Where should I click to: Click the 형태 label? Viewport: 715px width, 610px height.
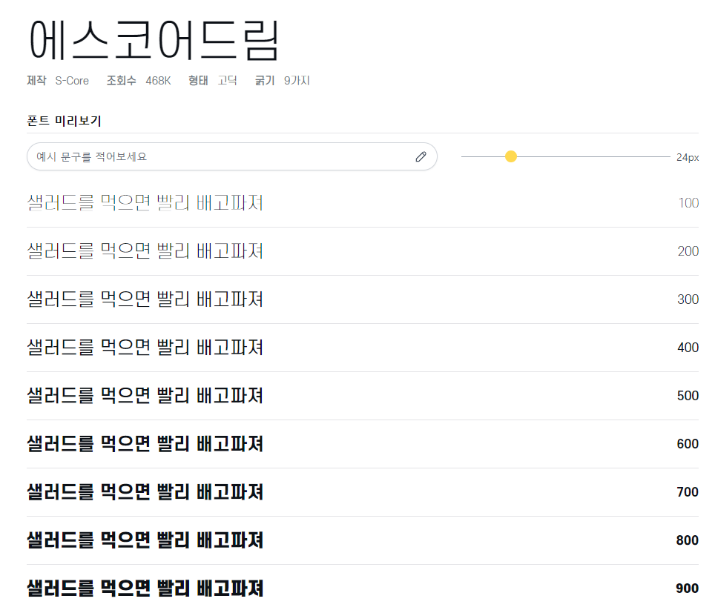pyautogui.click(x=198, y=81)
